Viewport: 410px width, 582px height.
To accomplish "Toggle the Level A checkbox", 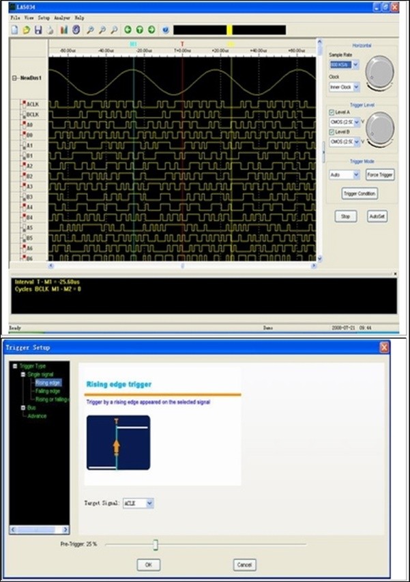I will (x=332, y=113).
